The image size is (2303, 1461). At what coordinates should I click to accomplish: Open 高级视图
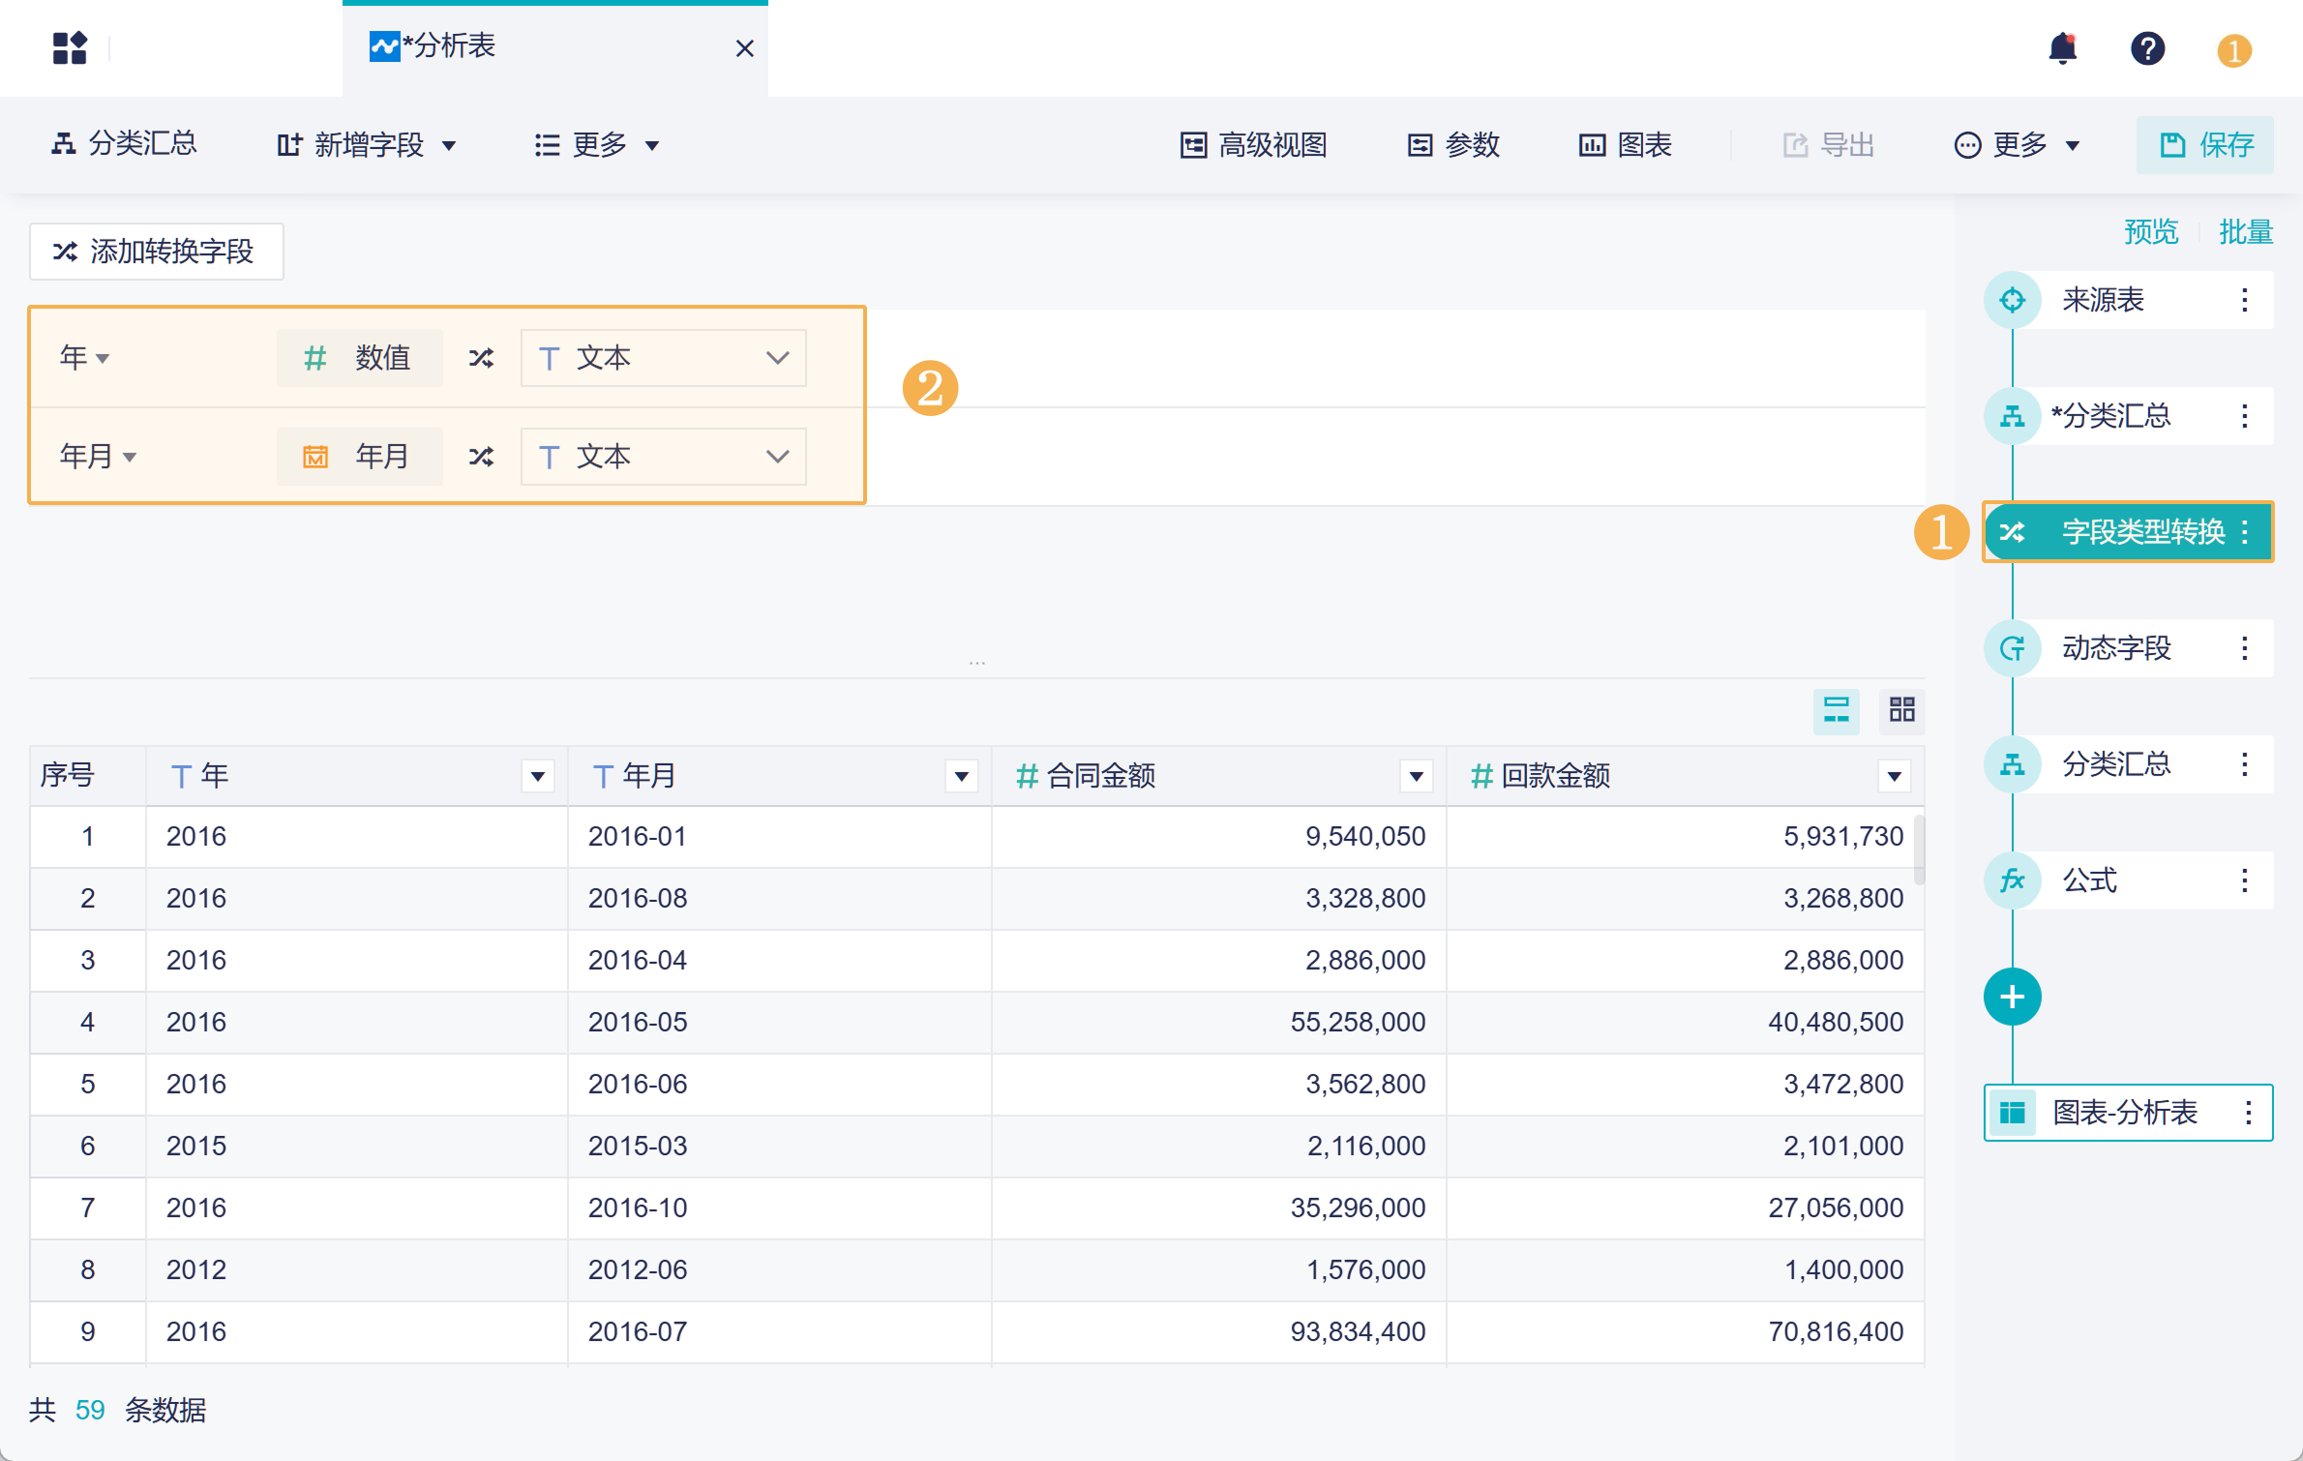pos(1253,145)
